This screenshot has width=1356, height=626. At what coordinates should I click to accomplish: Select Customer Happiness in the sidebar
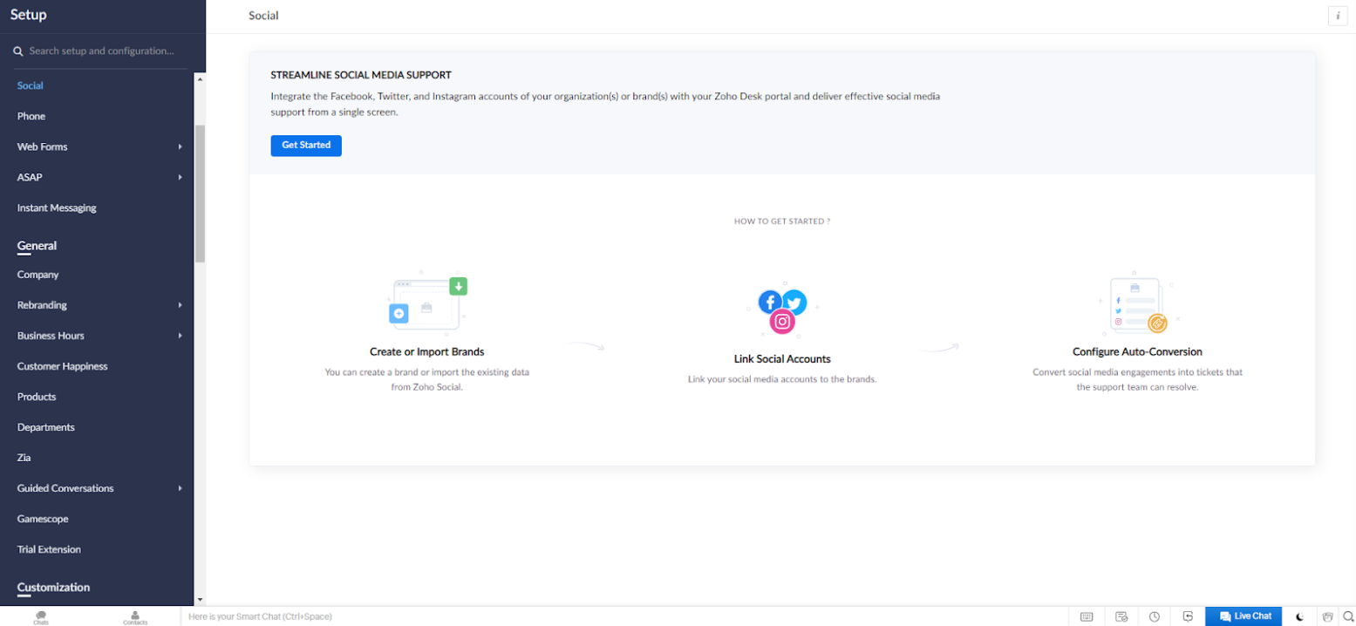[x=63, y=366]
